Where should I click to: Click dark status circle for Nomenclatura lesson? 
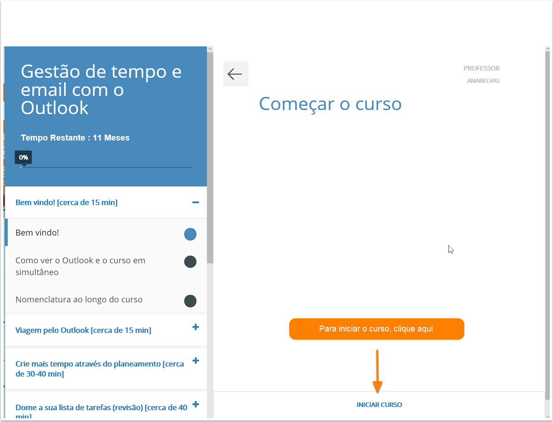[x=190, y=301]
